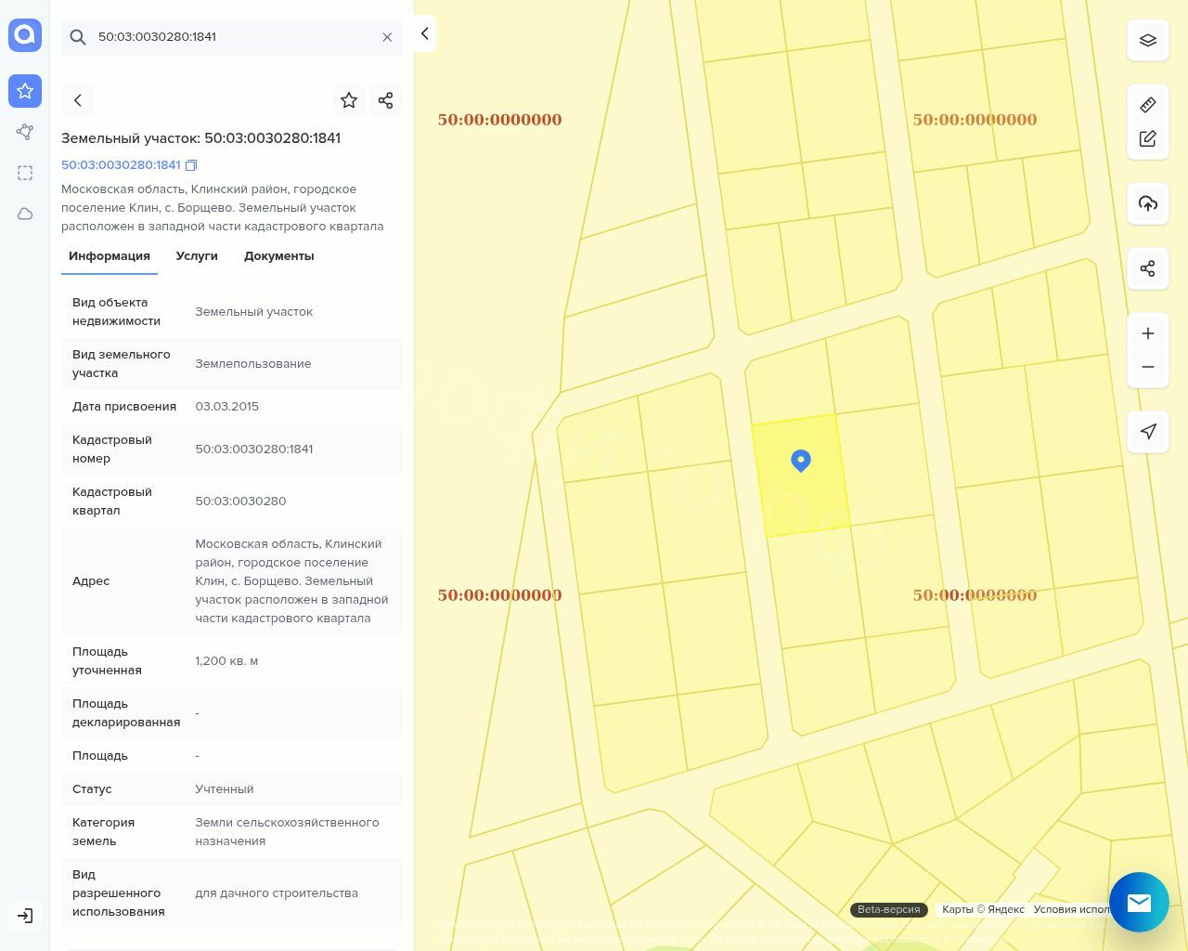Click the cadastral number search field
This screenshot has height=951, width=1188.
[x=232, y=37]
